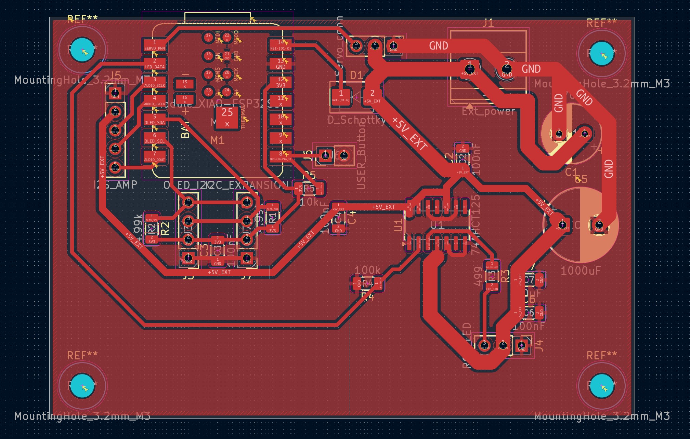The image size is (690, 439).
Task: Select capacitor C5 pad 2 GND
Action: pyautogui.click(x=599, y=225)
